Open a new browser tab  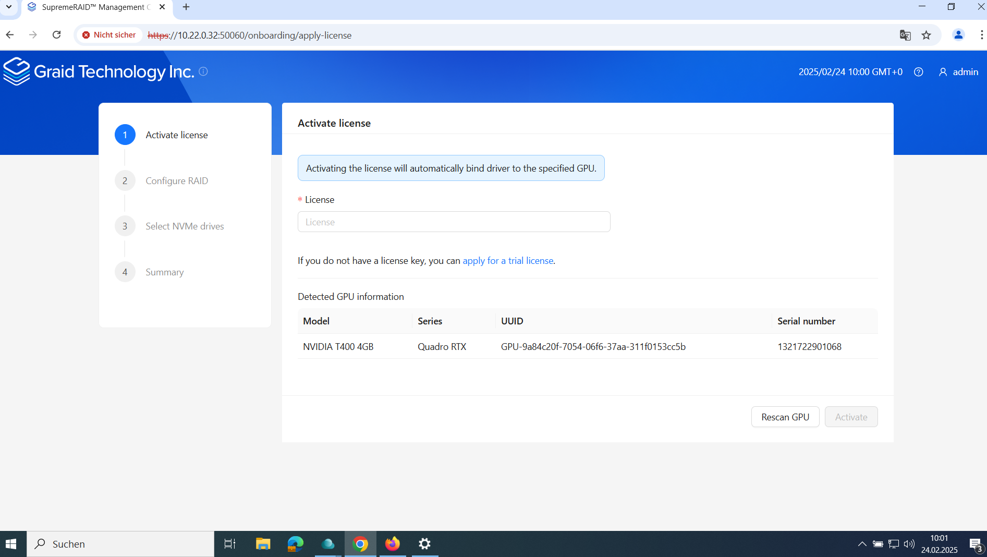pyautogui.click(x=186, y=7)
